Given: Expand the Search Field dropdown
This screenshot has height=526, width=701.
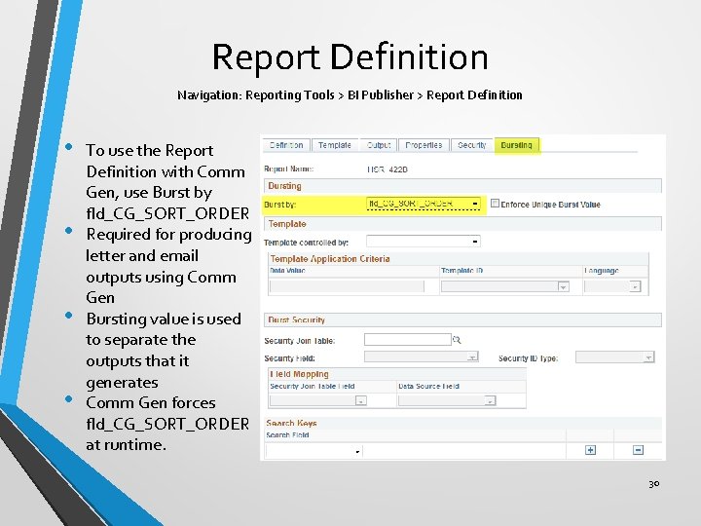Looking at the screenshot, I should (x=314, y=451).
